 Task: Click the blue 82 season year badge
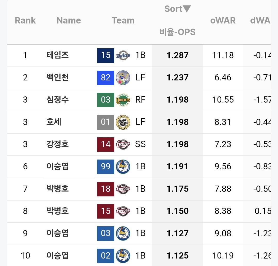pyautogui.click(x=106, y=78)
